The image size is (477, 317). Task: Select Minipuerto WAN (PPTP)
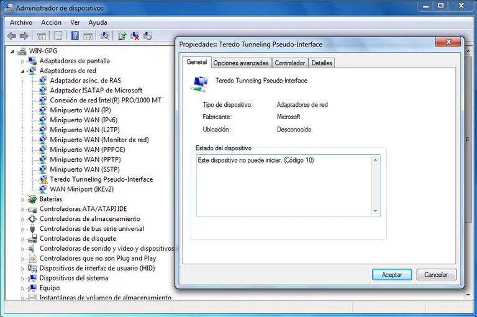tap(86, 159)
